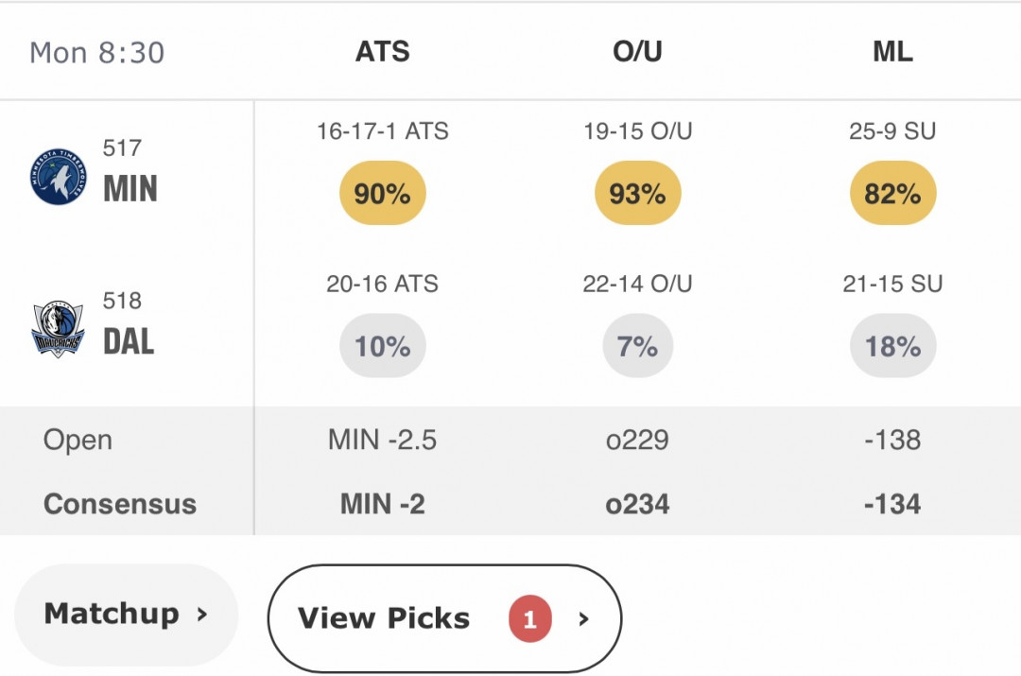1021x676 pixels.
Task: Click the Dallas Mavericks logo
Action: 58,329
